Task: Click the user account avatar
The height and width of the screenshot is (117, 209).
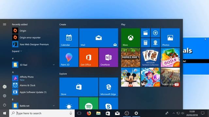Action: [5, 87]
